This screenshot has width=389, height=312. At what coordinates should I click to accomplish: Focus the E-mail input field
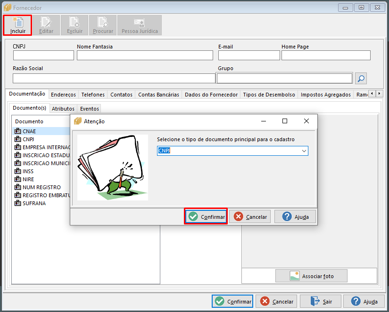tap(249, 55)
